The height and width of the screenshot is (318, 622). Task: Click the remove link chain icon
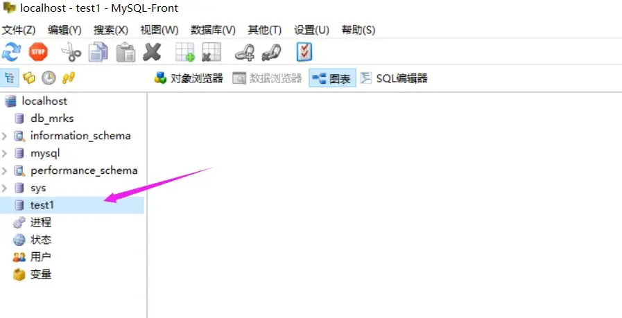[271, 53]
